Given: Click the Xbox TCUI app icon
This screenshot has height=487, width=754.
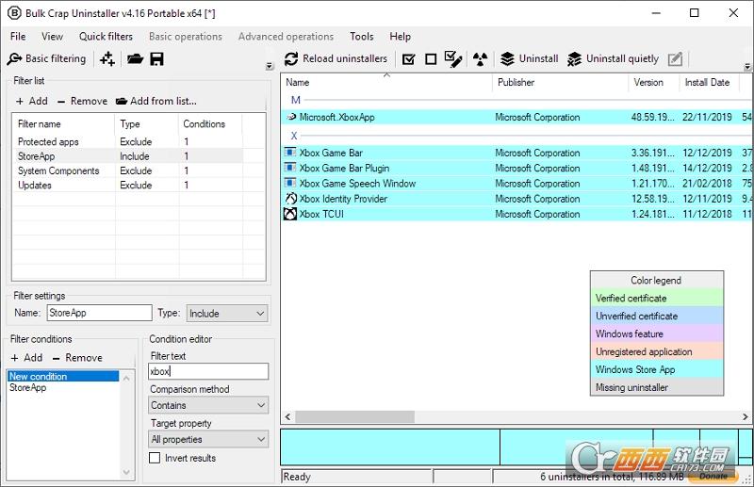Looking at the screenshot, I should (x=290, y=214).
